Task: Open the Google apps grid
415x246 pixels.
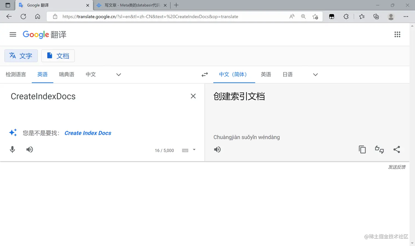Action: click(x=397, y=35)
